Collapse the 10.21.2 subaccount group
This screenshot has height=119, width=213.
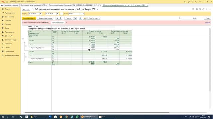(24, 53)
